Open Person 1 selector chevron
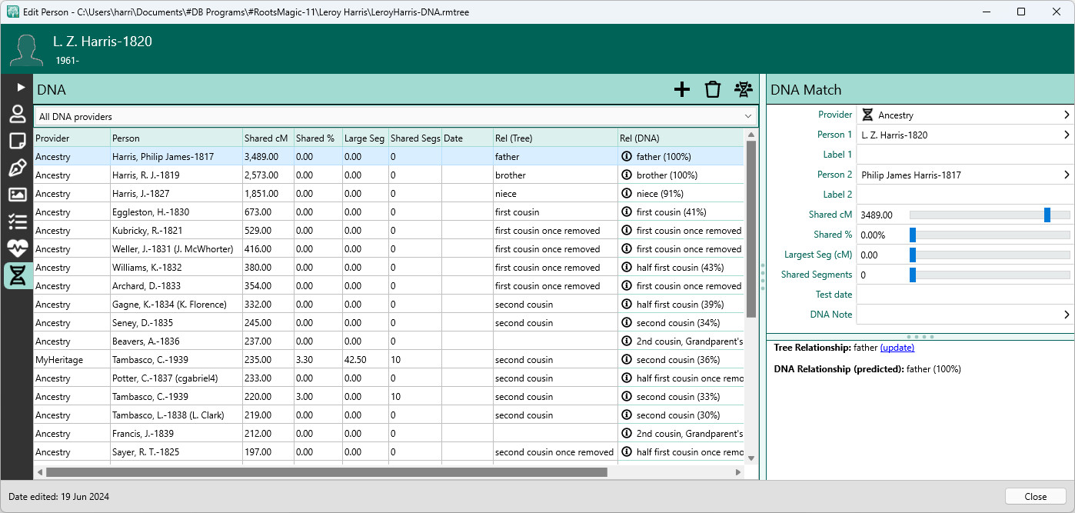This screenshot has height=513, width=1075. [x=1067, y=135]
